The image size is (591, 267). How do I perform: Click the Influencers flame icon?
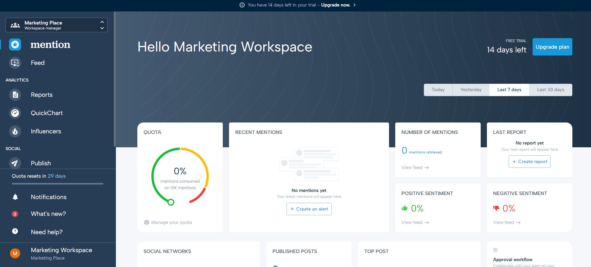15,131
